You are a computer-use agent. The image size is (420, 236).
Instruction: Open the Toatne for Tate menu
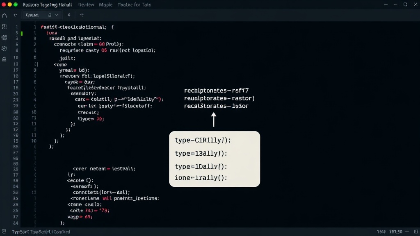click(134, 5)
